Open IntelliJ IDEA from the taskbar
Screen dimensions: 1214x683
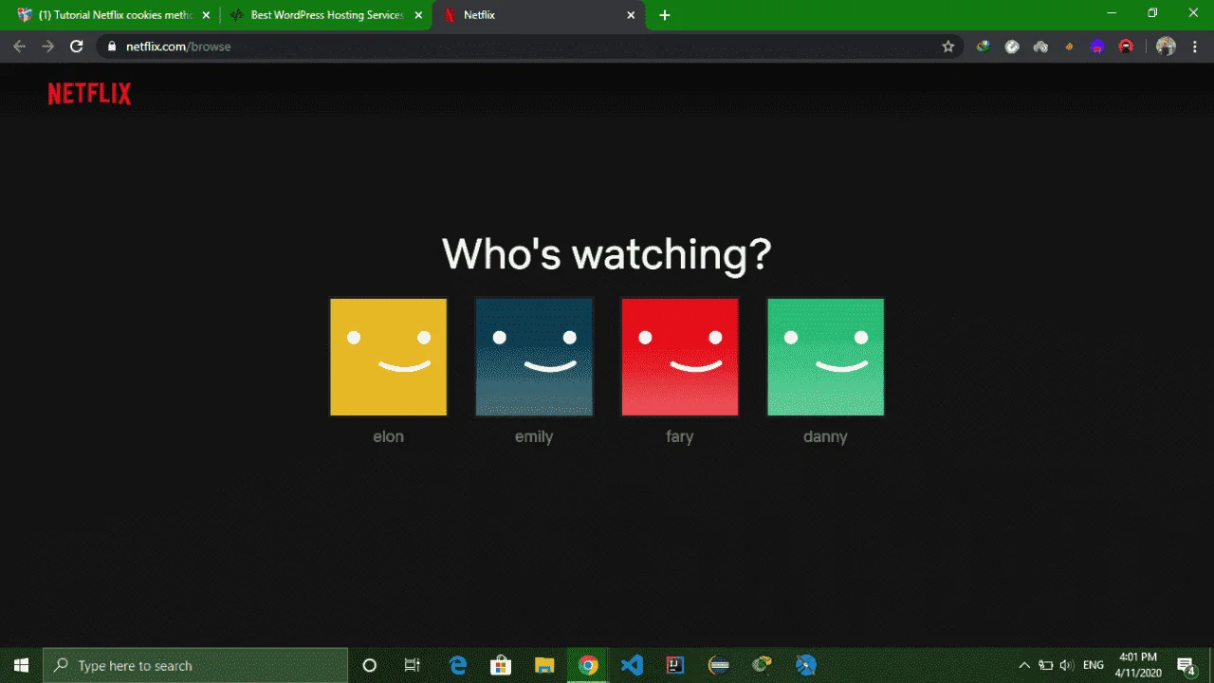675,665
